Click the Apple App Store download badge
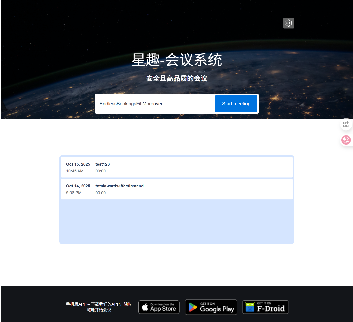This screenshot has width=353, height=322. [159, 307]
